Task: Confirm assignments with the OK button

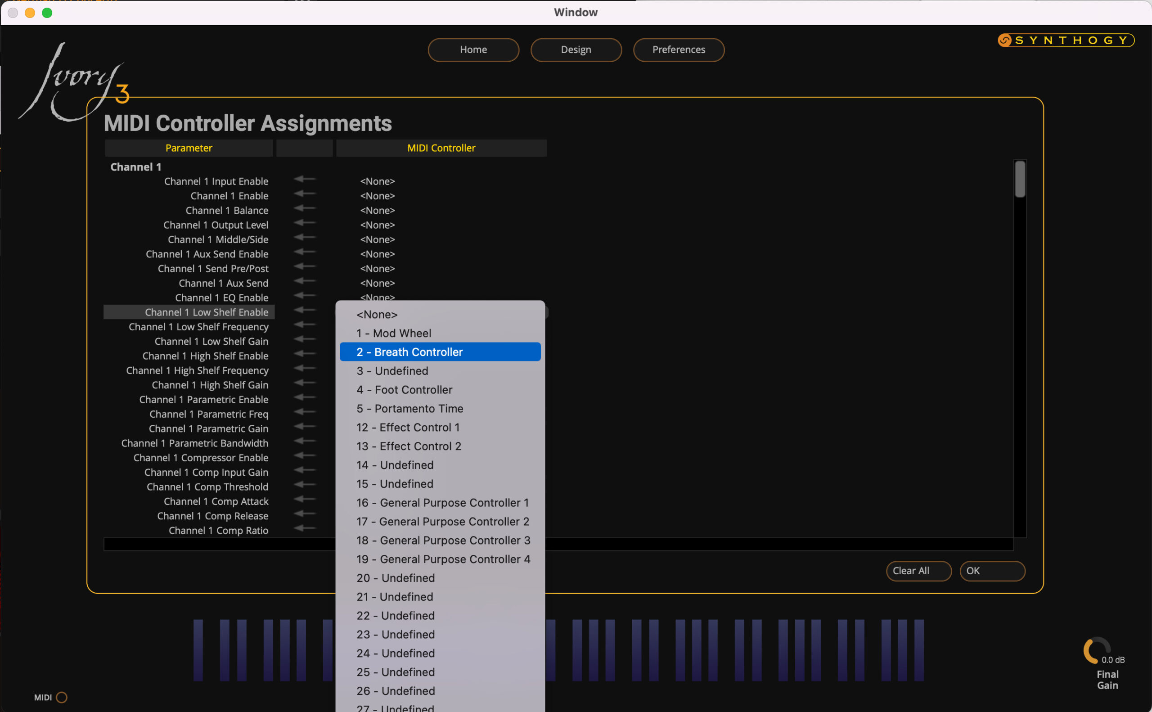Action: pos(991,571)
